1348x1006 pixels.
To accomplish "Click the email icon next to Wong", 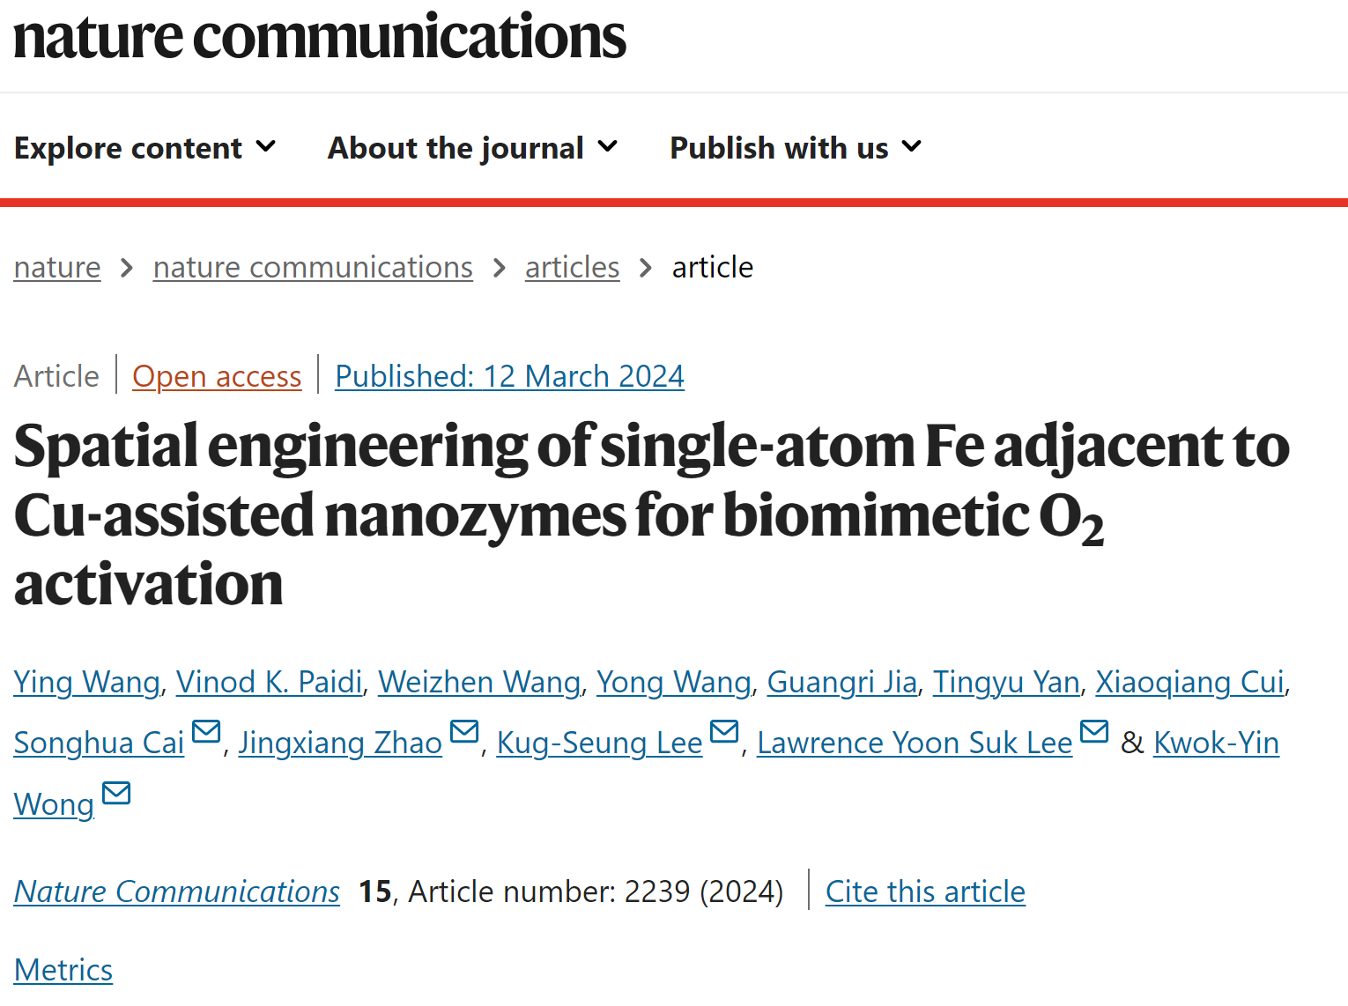I will pyautogui.click(x=116, y=794).
